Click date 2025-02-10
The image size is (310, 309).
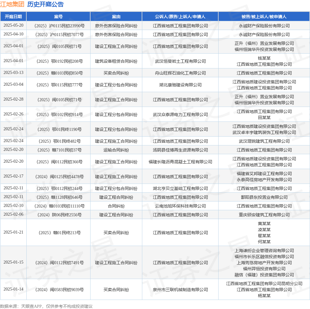13,205
